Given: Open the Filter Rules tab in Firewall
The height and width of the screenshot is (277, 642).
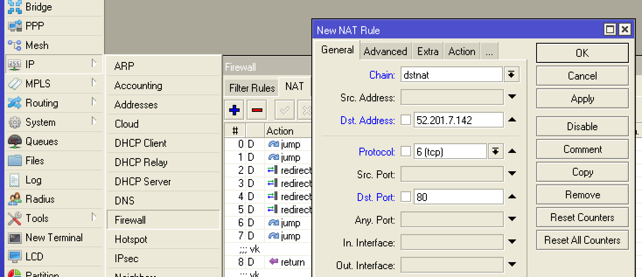Looking at the screenshot, I should coord(252,88).
